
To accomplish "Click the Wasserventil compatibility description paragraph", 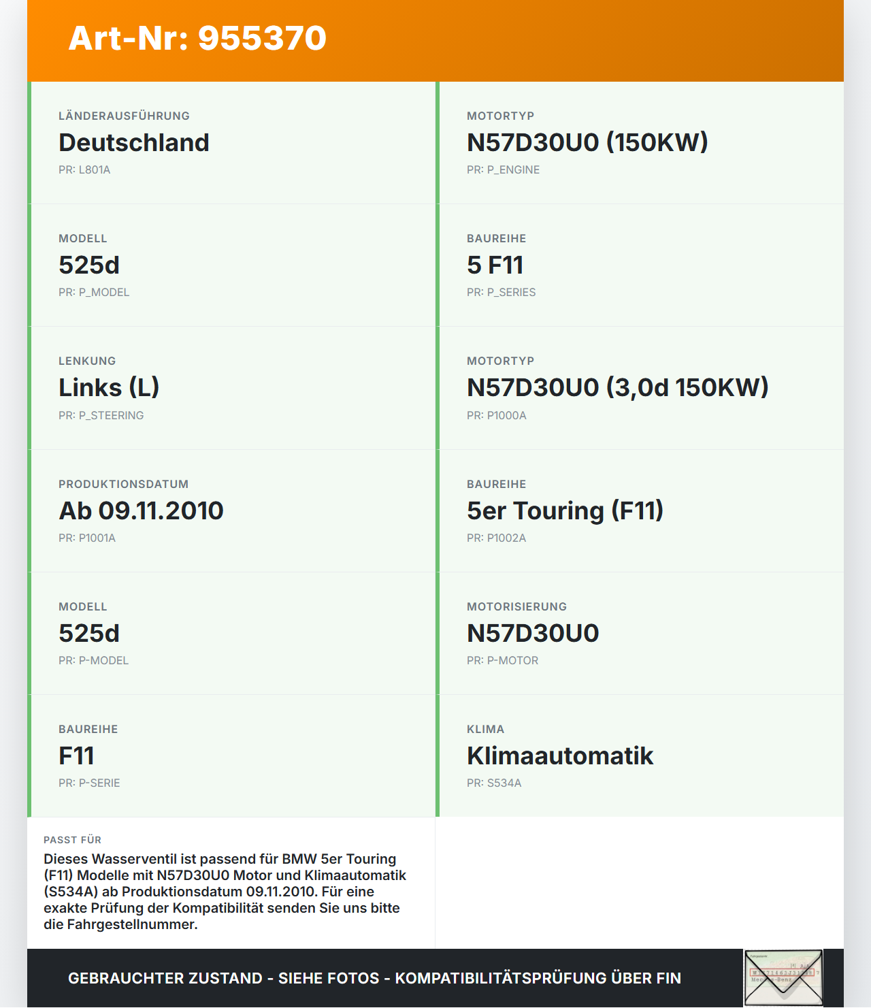I will pyautogui.click(x=225, y=892).
